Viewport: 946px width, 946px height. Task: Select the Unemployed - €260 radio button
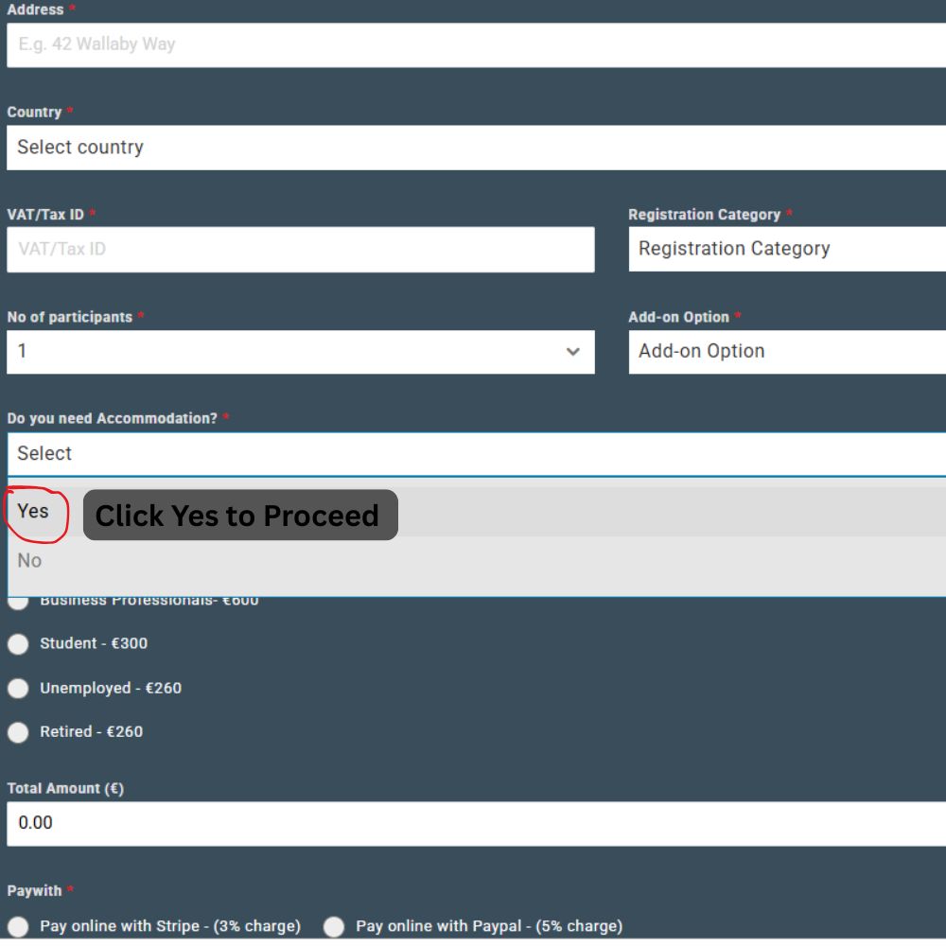click(18, 689)
